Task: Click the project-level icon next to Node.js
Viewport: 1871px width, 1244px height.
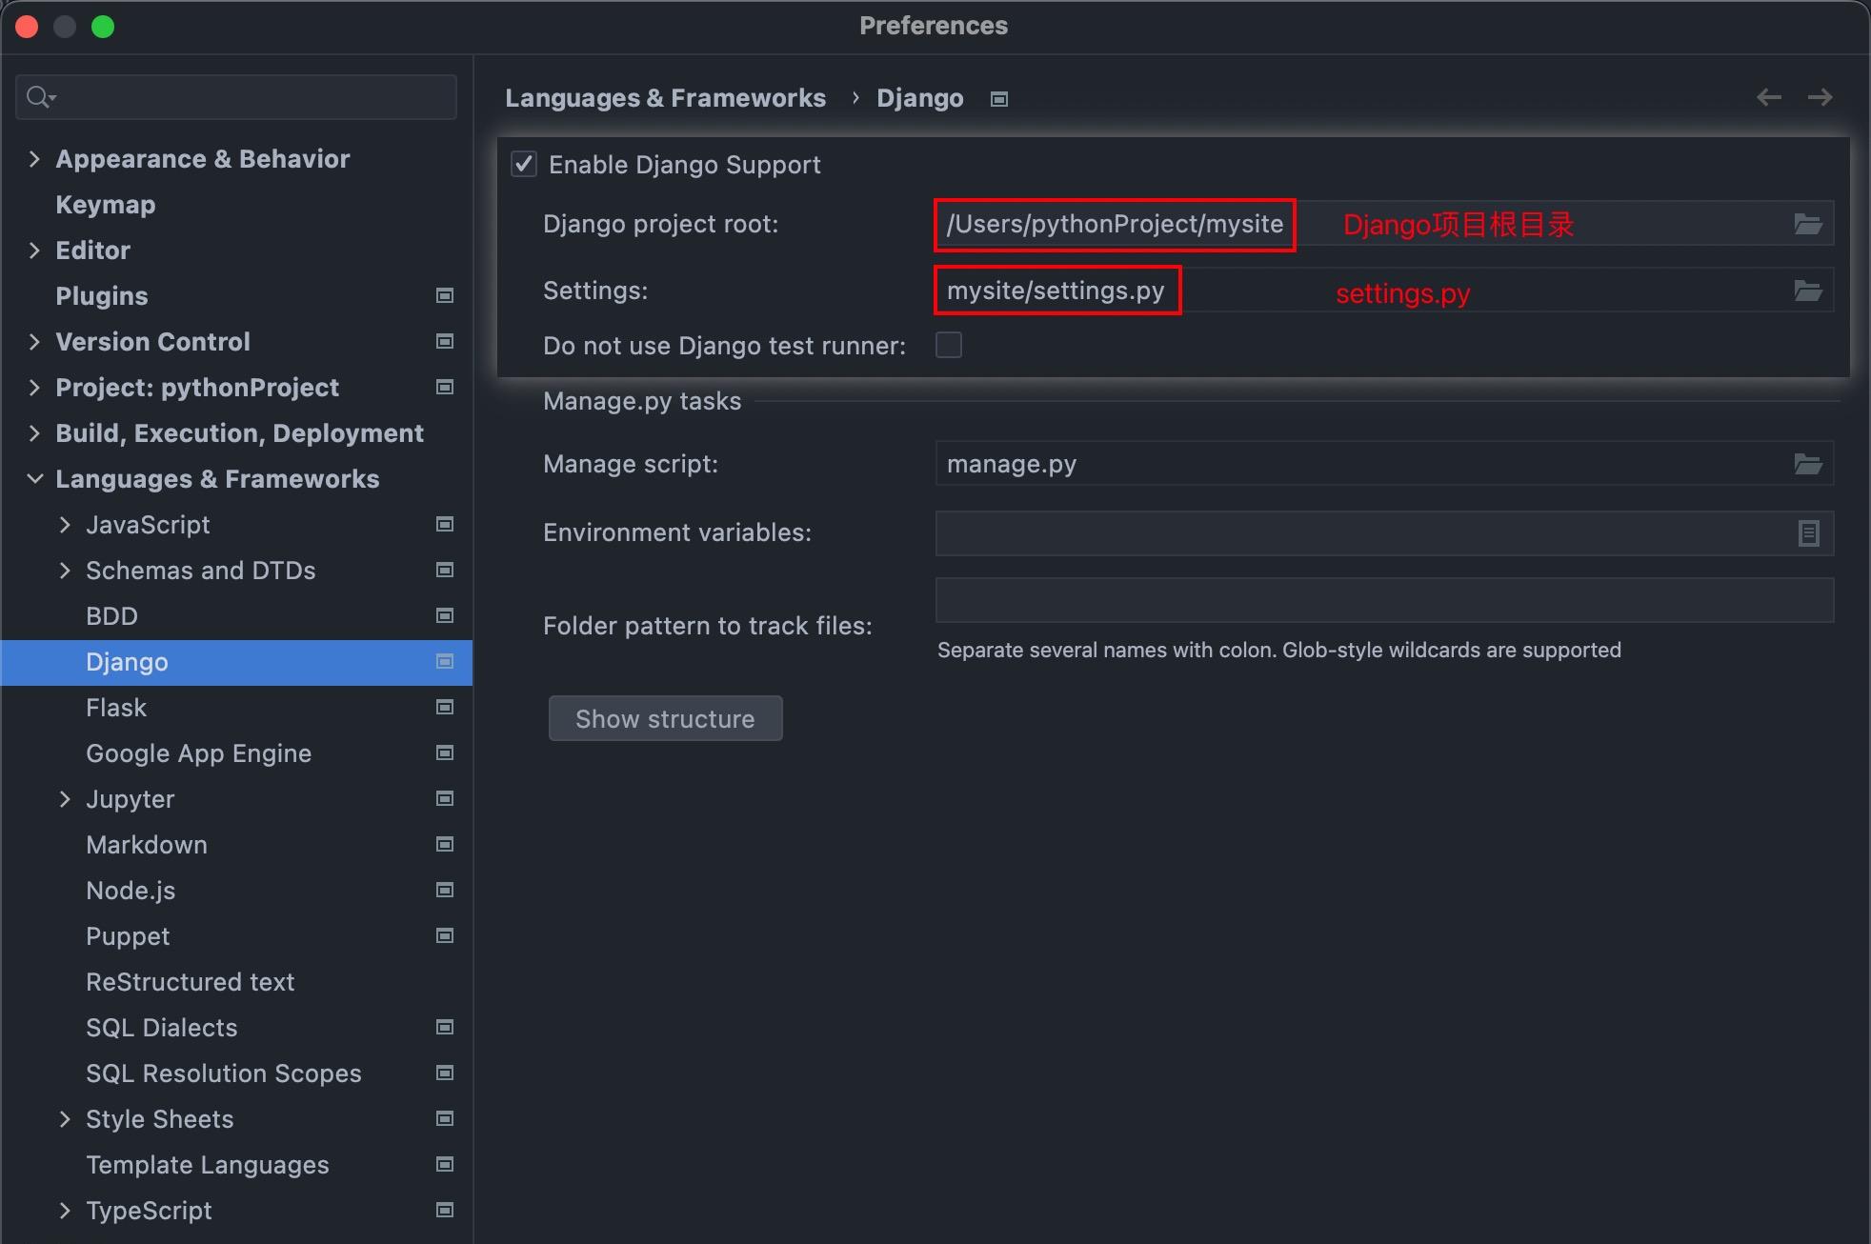Action: point(444,890)
